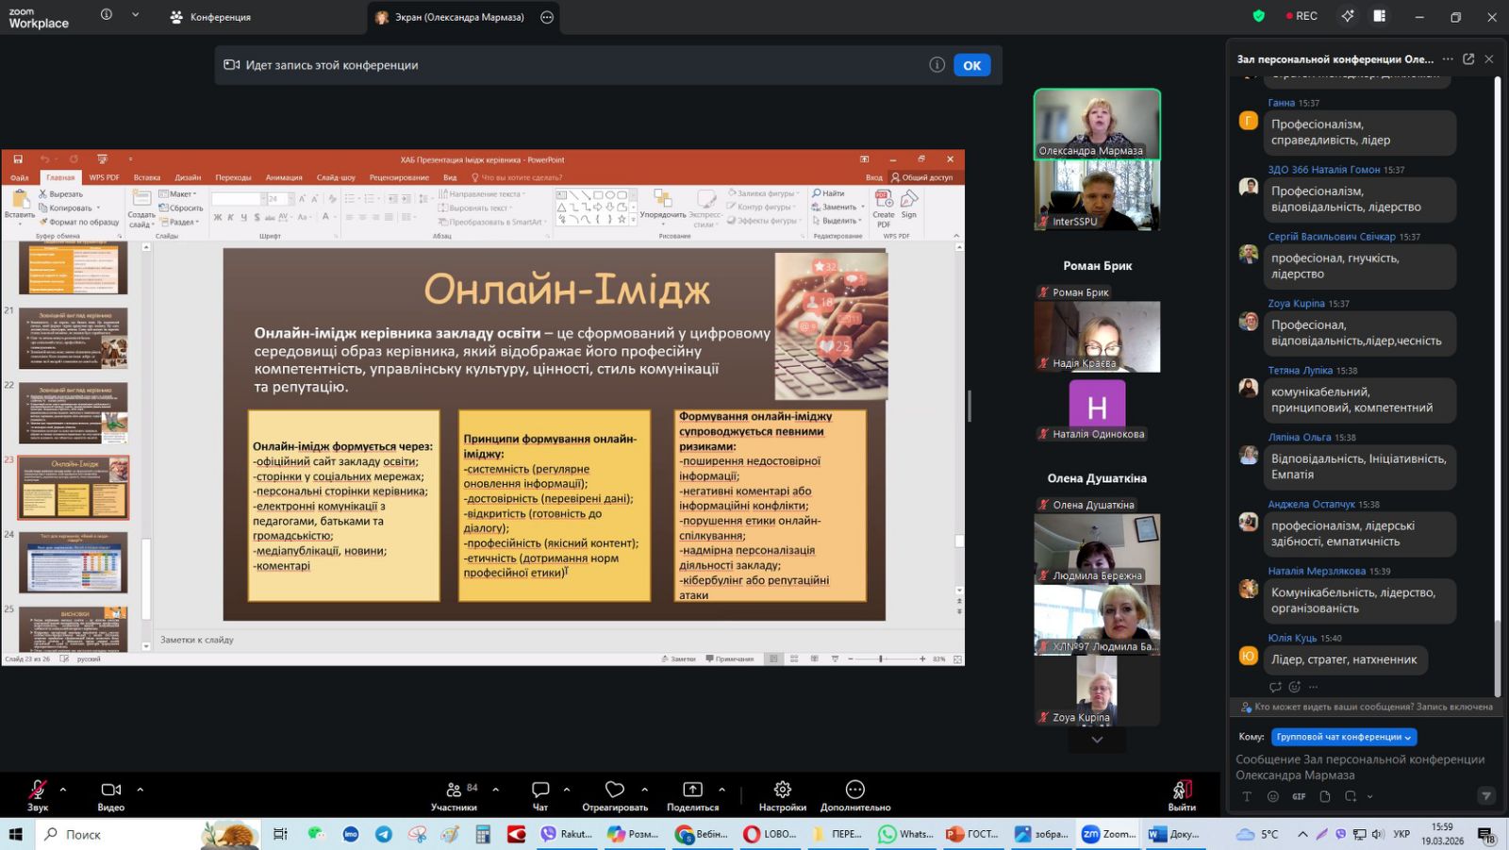Attach a file using chat file icon
Viewport: 1509px width, 850px height.
(x=1325, y=796)
